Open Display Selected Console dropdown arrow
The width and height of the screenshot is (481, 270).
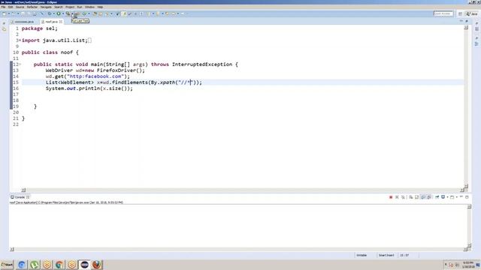click(x=448, y=197)
